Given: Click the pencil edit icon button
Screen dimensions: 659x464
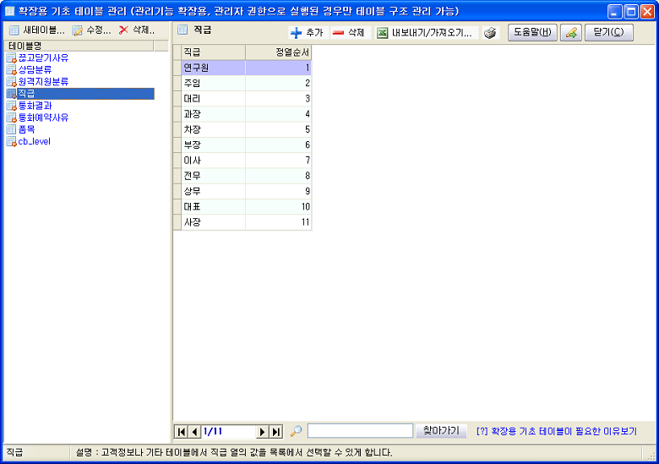Looking at the screenshot, I should 571,32.
